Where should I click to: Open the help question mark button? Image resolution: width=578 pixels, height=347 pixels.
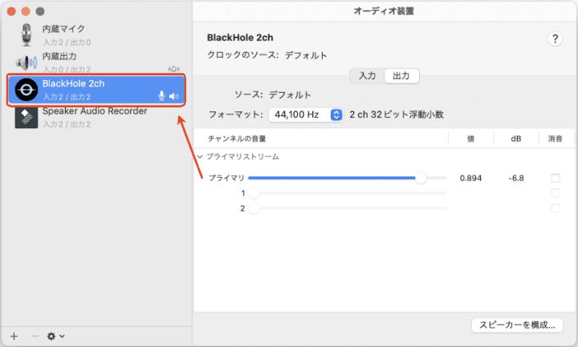coord(555,39)
